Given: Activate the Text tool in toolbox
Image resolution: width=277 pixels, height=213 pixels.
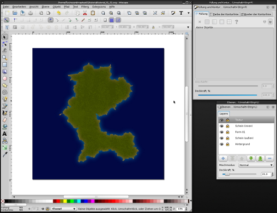Looking at the screenshot, I should pyautogui.click(x=5, y=133).
